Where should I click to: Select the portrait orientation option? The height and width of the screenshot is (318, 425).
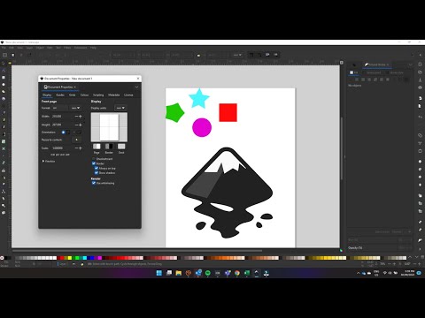(x=63, y=132)
